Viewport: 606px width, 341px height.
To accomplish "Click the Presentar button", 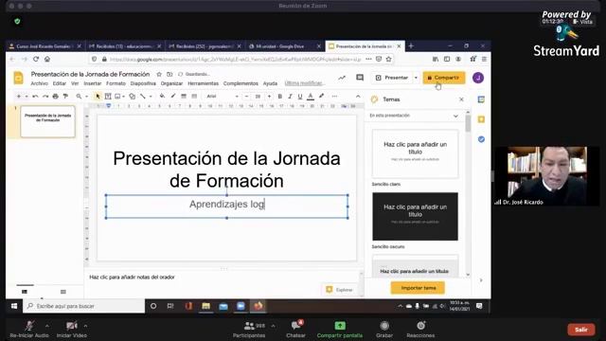I will (x=392, y=78).
